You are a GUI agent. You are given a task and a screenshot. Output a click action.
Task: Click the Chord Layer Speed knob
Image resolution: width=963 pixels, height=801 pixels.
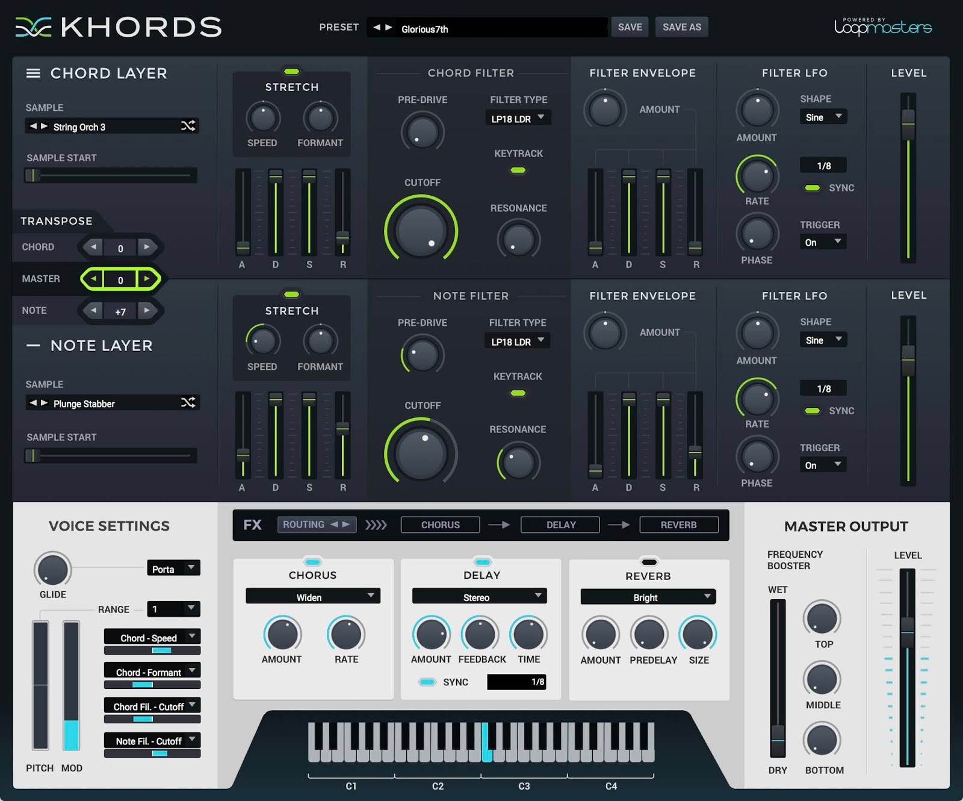(x=263, y=118)
